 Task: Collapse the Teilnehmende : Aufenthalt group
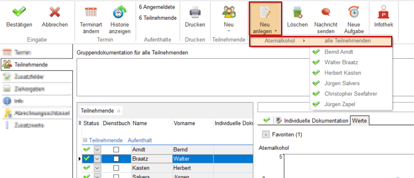85,140
